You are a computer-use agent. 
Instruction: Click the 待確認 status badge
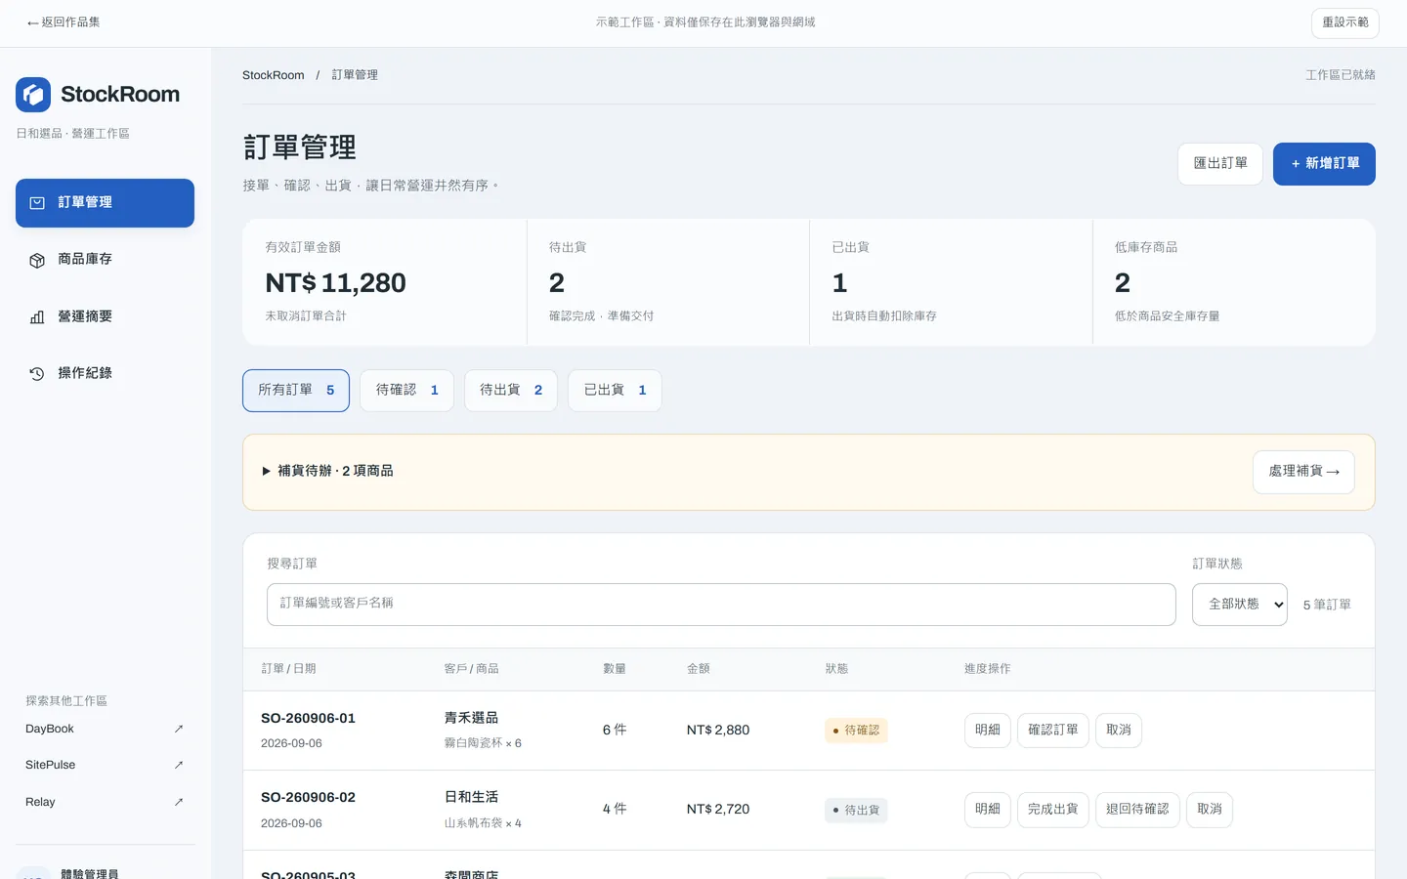(x=856, y=731)
